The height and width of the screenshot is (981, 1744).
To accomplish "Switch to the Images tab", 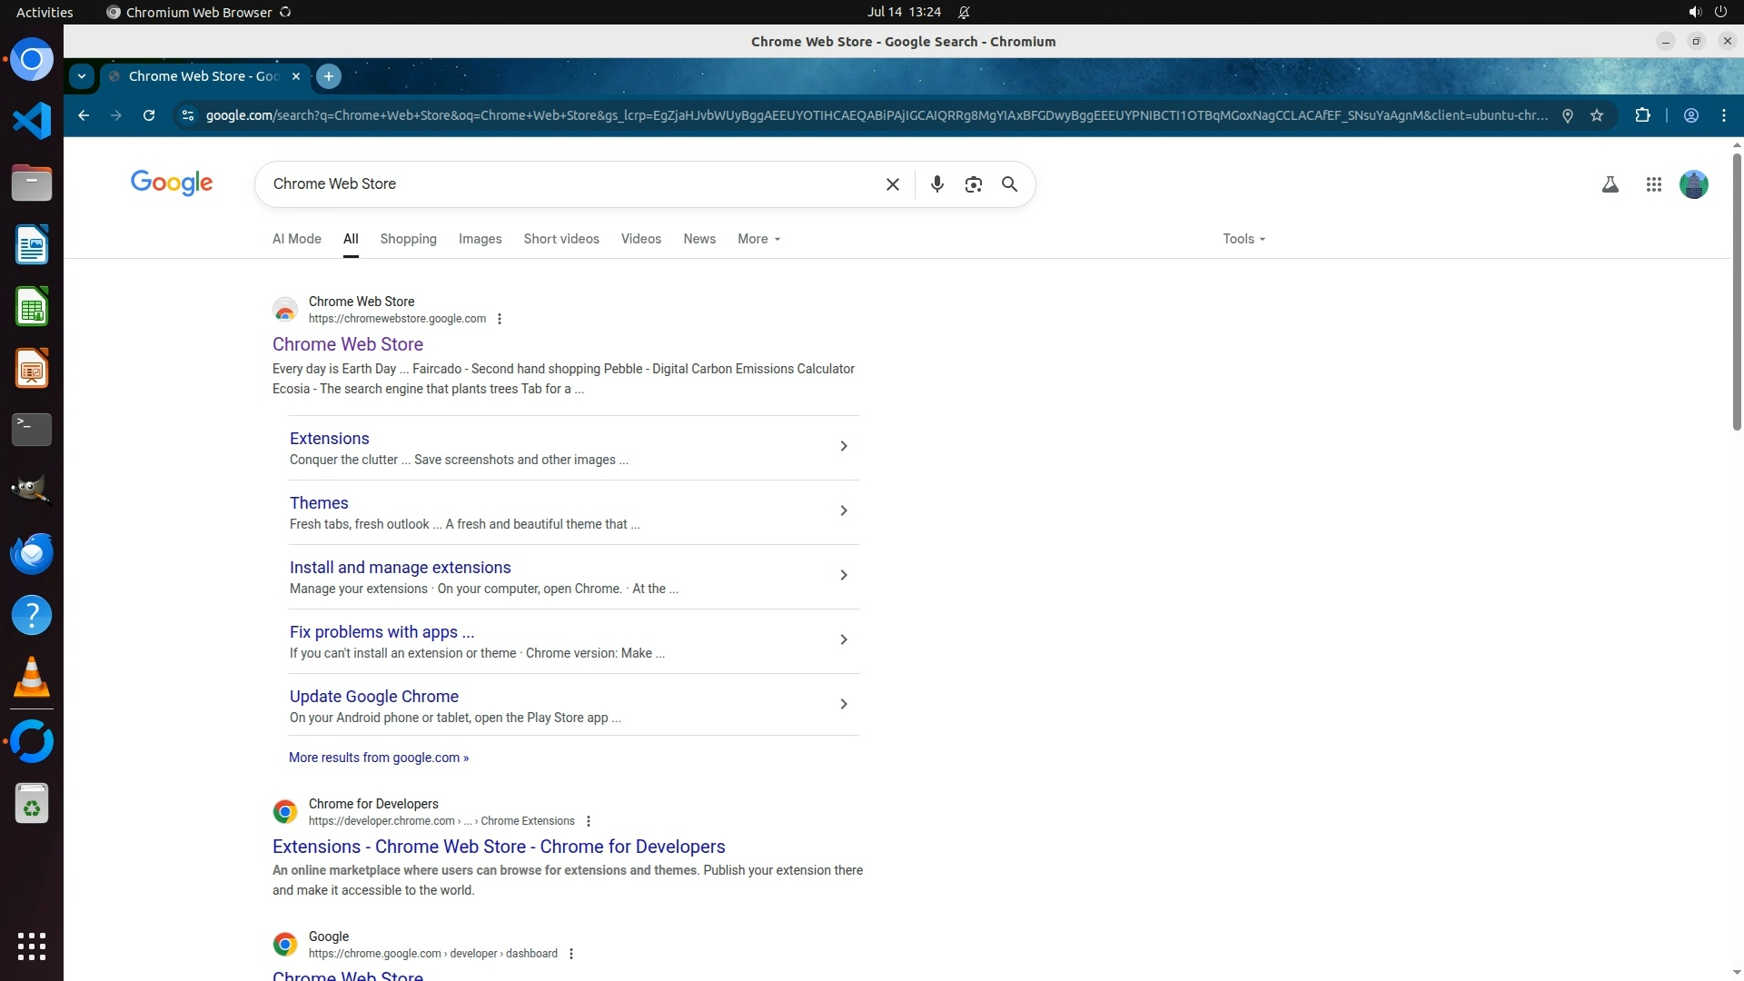I will (480, 239).
